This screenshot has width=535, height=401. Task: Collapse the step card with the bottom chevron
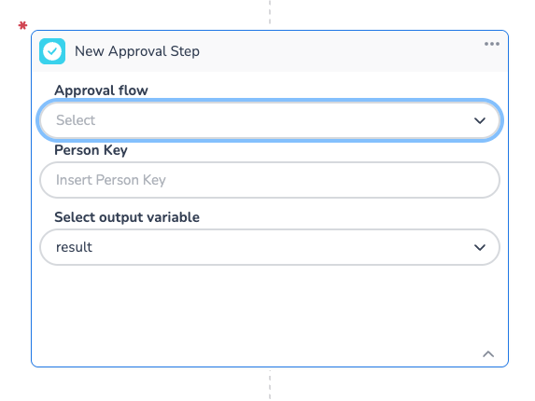(x=488, y=354)
